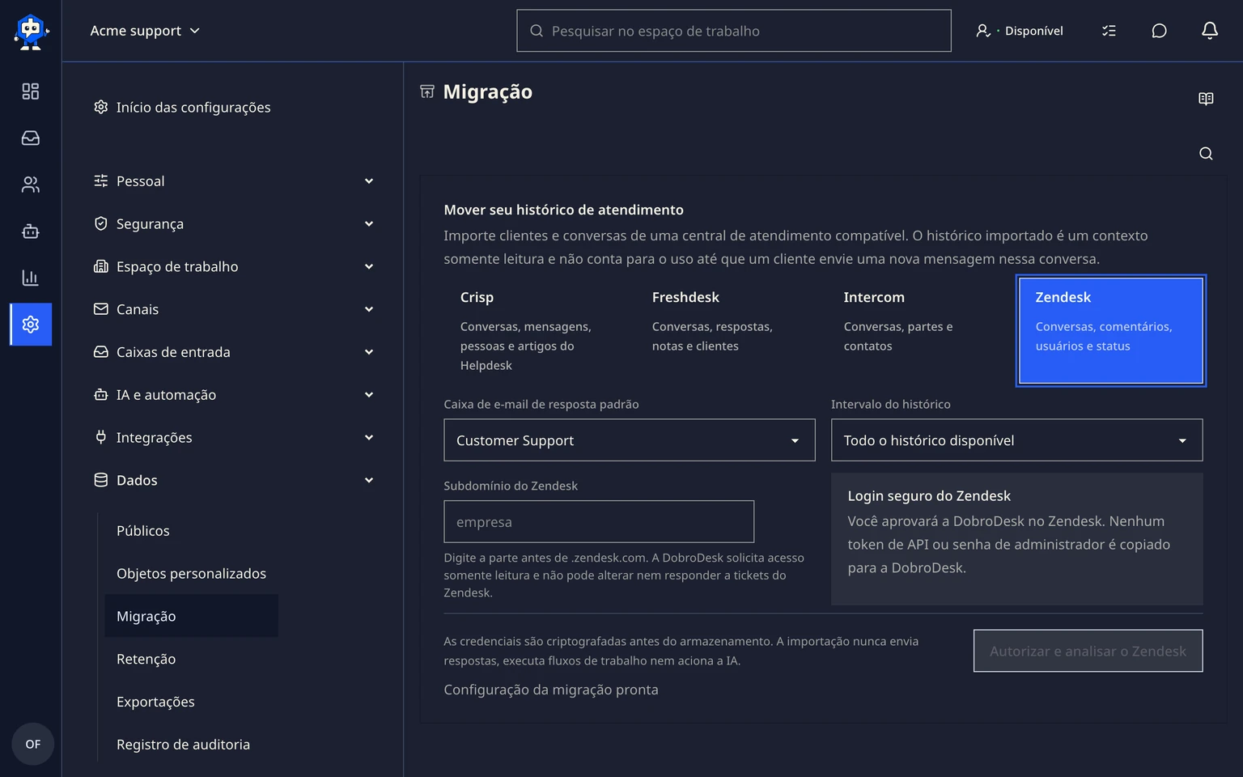Choose Zendesk as migration source
Viewport: 1243px width, 777px height.
click(x=1111, y=331)
